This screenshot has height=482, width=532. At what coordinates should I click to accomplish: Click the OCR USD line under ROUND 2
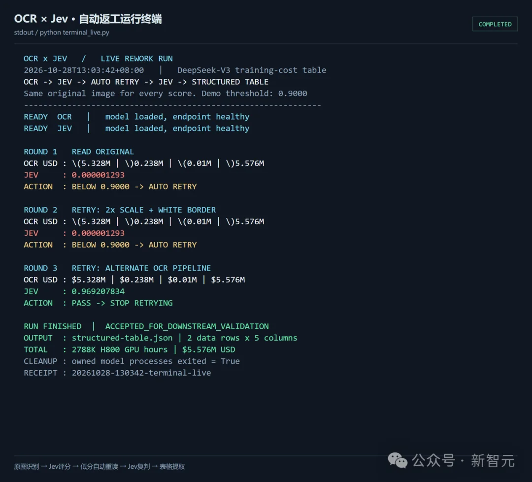pyautogui.click(x=144, y=222)
